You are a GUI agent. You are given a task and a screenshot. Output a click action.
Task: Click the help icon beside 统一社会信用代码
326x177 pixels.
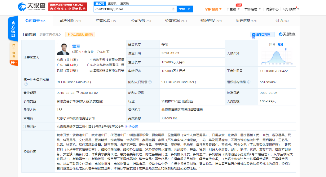tap(26, 84)
